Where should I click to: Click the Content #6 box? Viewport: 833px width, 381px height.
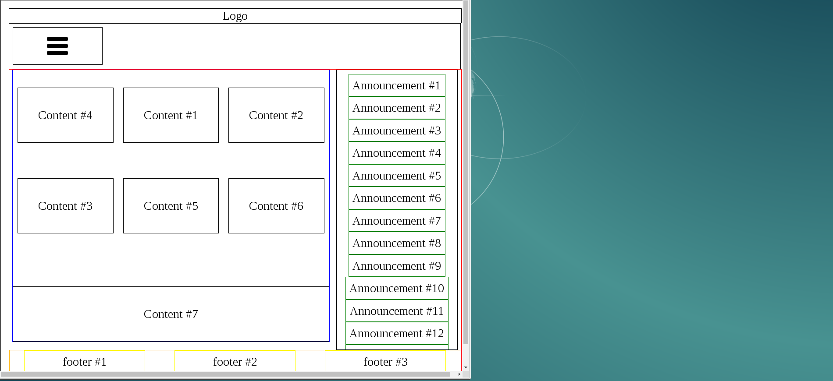(276, 206)
